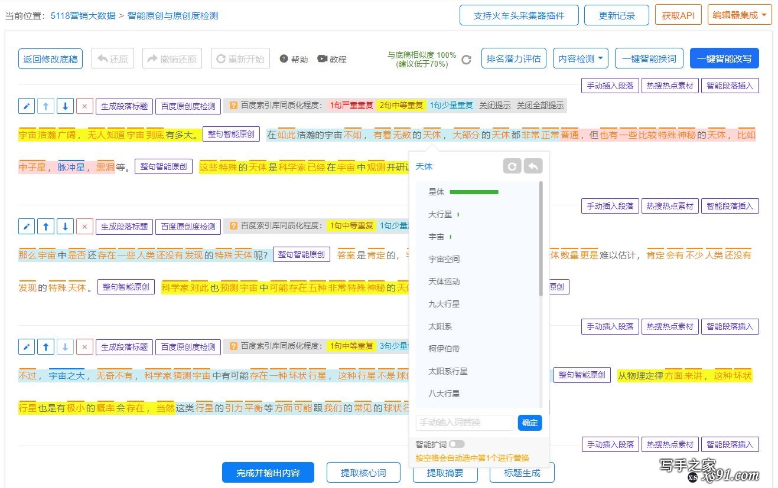Click 智能原创与原创度检测 breadcrumb link
The image size is (778, 488).
pos(172,15)
